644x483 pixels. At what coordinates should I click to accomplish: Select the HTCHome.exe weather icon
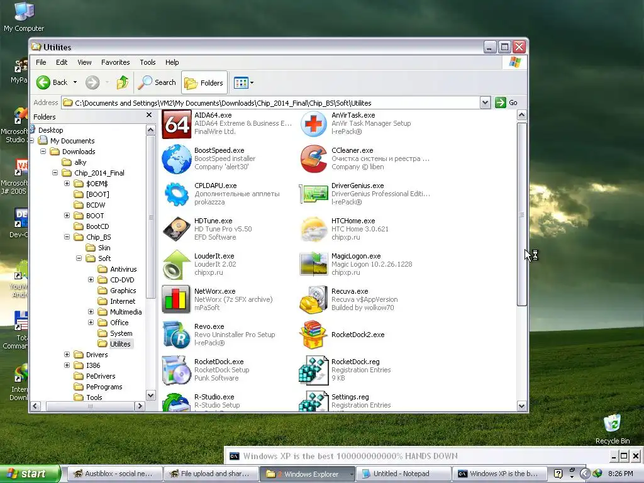pyautogui.click(x=313, y=229)
